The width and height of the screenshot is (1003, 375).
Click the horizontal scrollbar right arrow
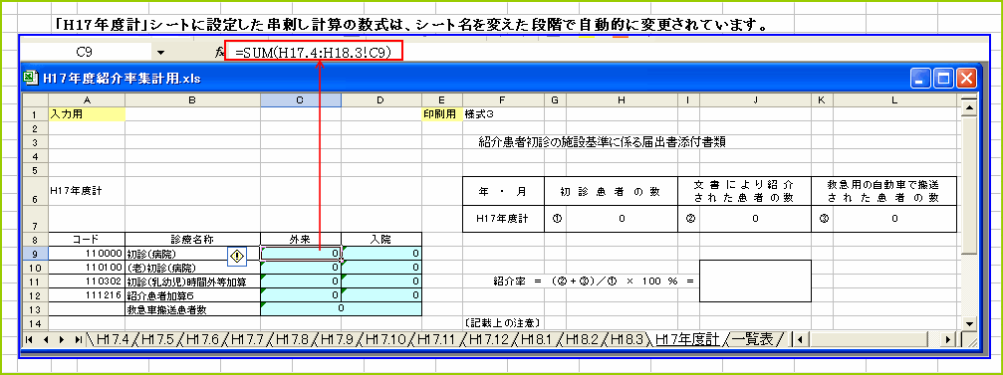tap(949, 339)
